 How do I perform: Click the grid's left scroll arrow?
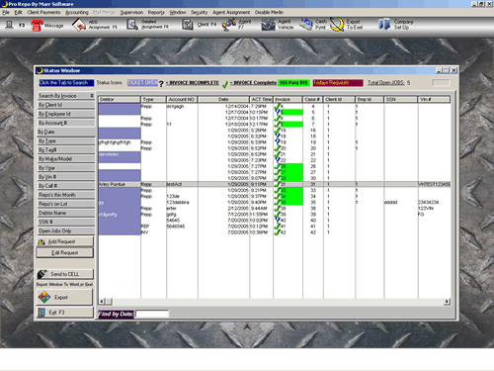pos(102,302)
